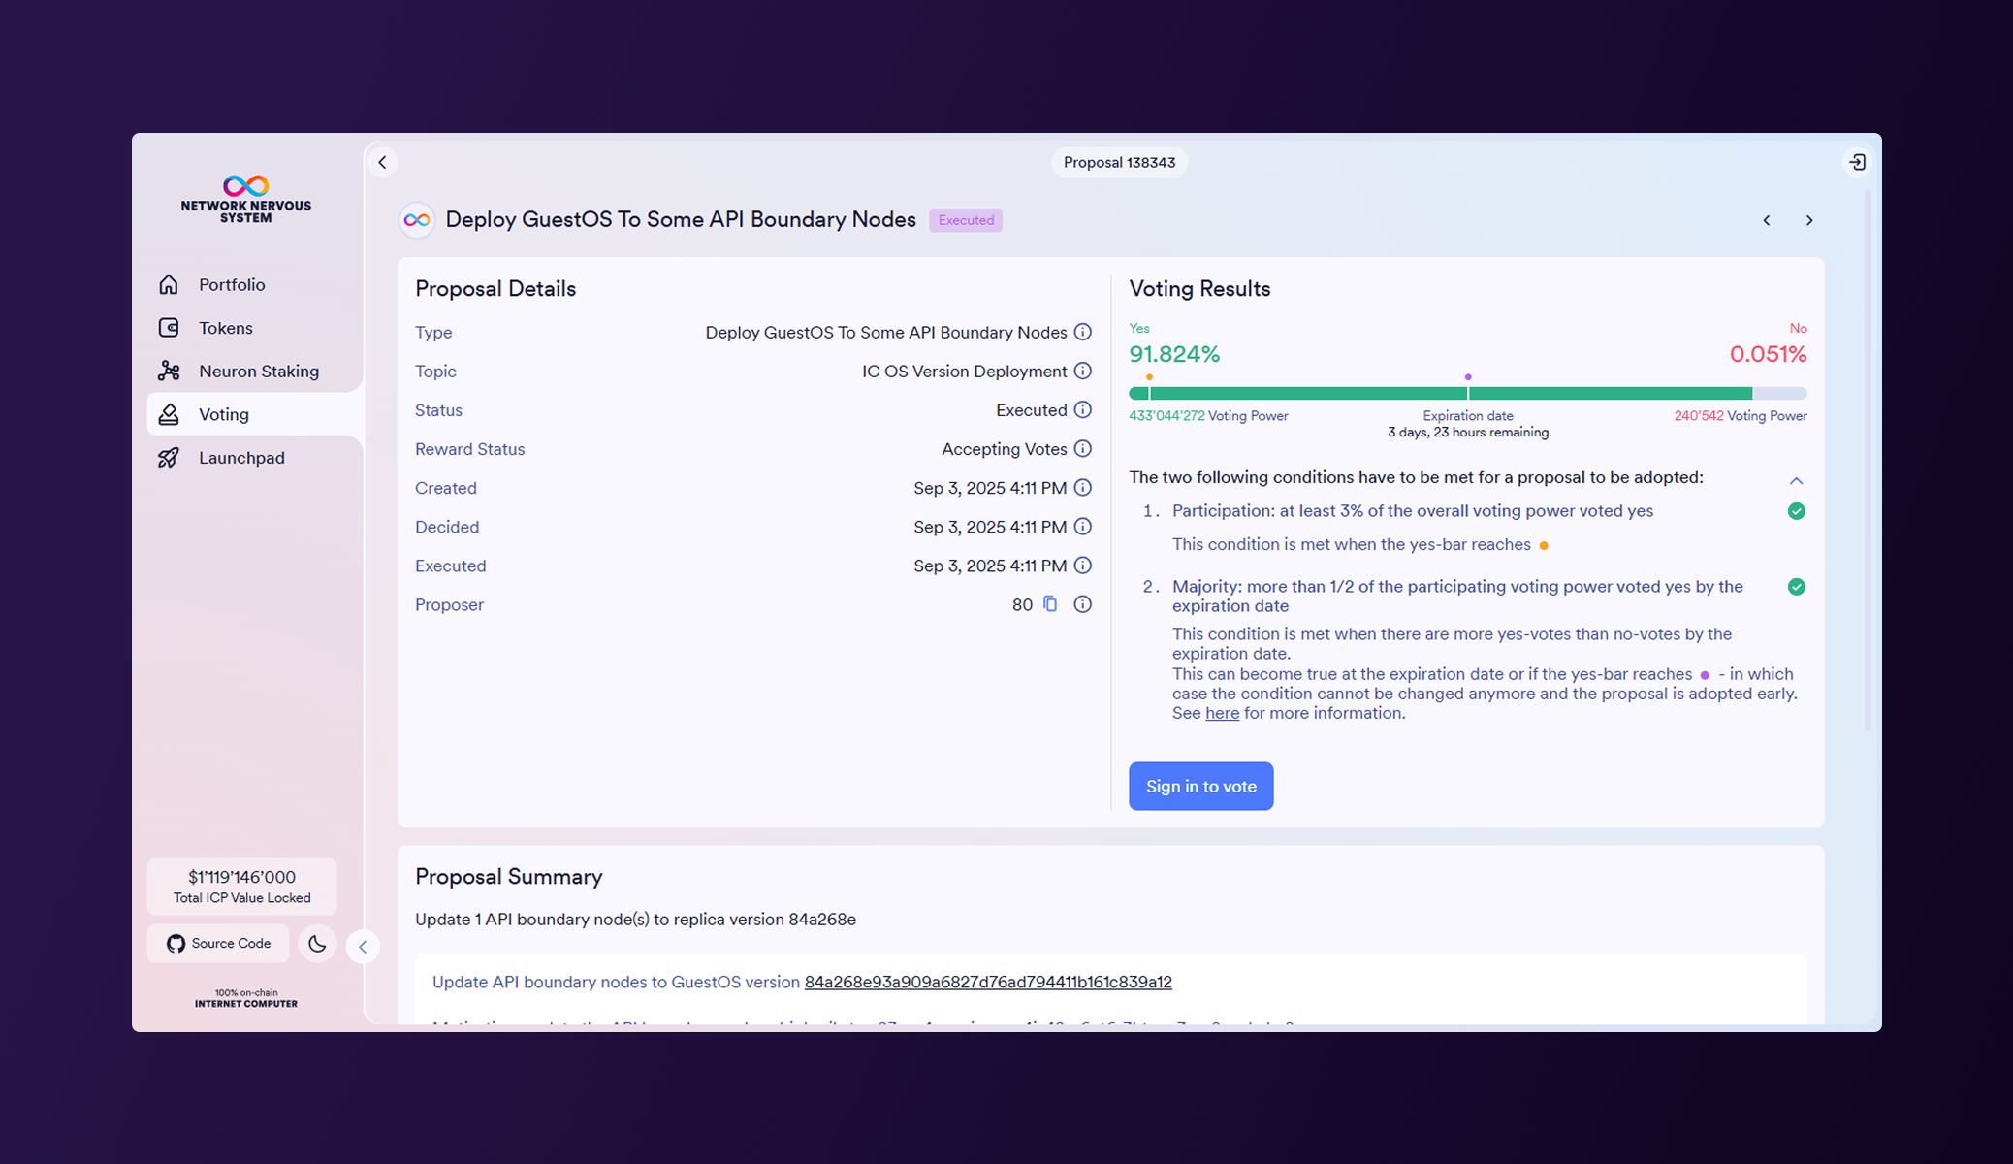Click info icon beside Reward Status
This screenshot has width=2013, height=1164.
(1083, 448)
